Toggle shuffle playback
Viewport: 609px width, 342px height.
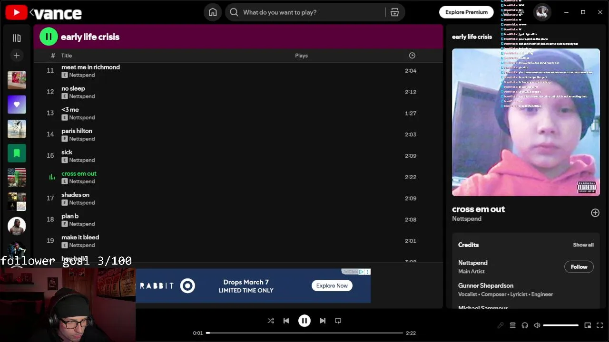tap(271, 321)
